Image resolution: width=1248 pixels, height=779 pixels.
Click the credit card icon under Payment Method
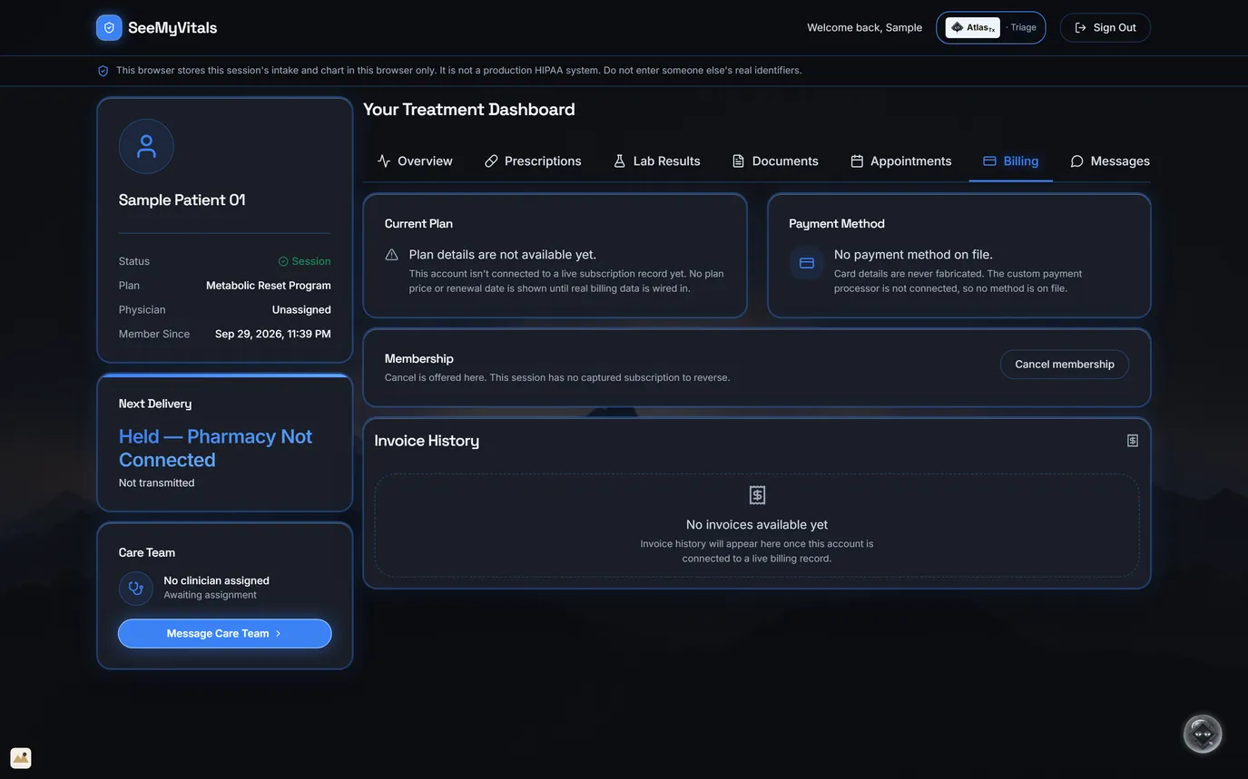pyautogui.click(x=807, y=263)
